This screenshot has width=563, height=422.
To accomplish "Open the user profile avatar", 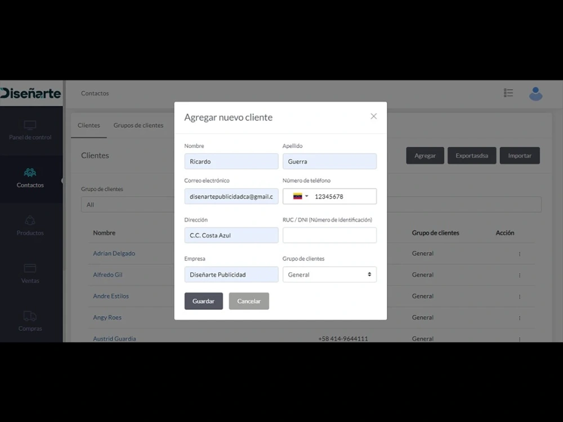I will point(535,93).
